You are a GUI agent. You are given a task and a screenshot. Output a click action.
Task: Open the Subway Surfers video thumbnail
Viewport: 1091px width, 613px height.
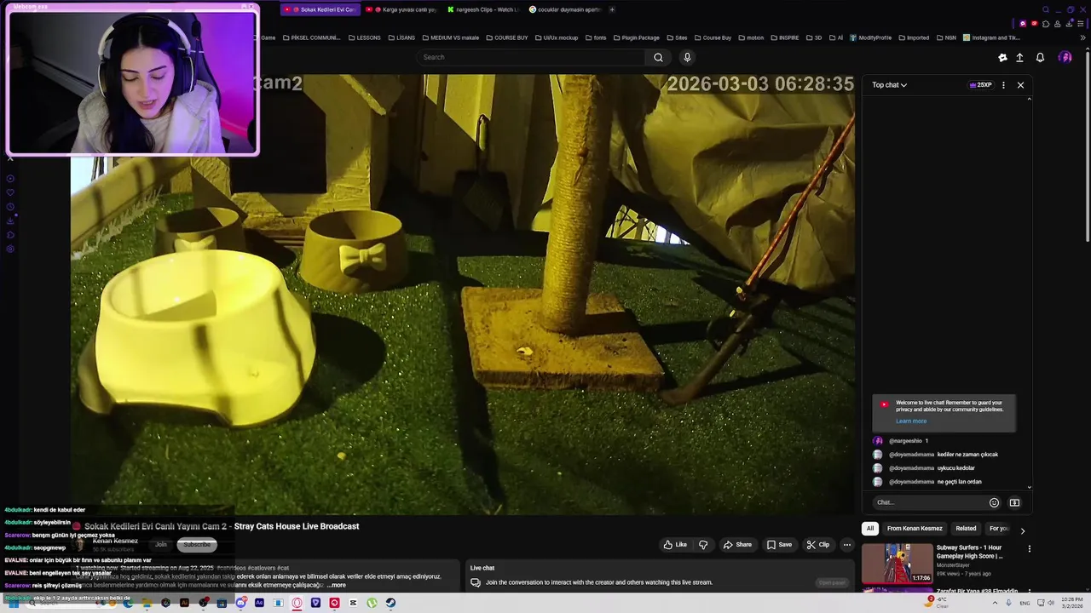pyautogui.click(x=898, y=564)
